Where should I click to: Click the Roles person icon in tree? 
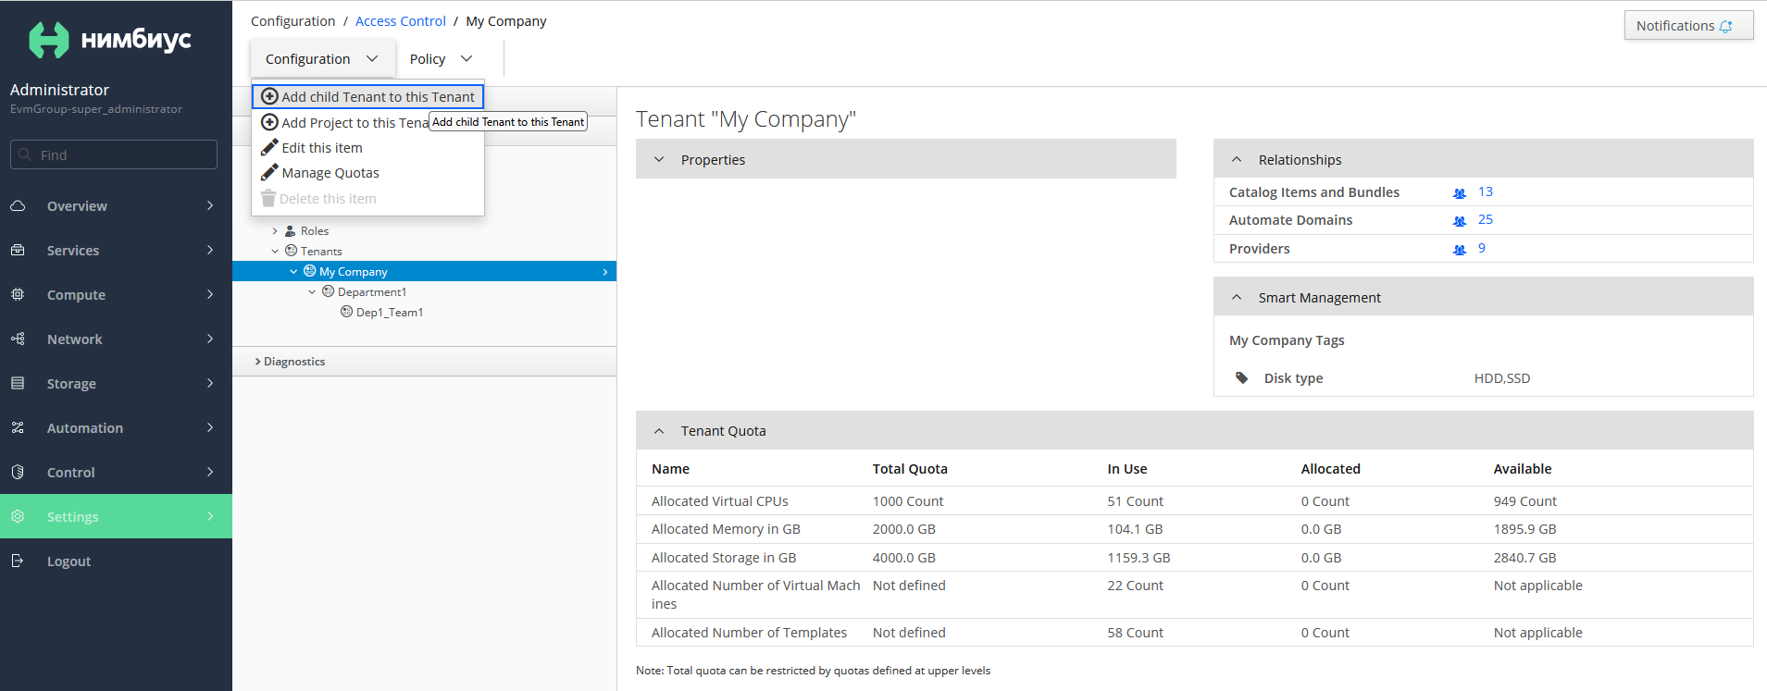pyautogui.click(x=290, y=230)
